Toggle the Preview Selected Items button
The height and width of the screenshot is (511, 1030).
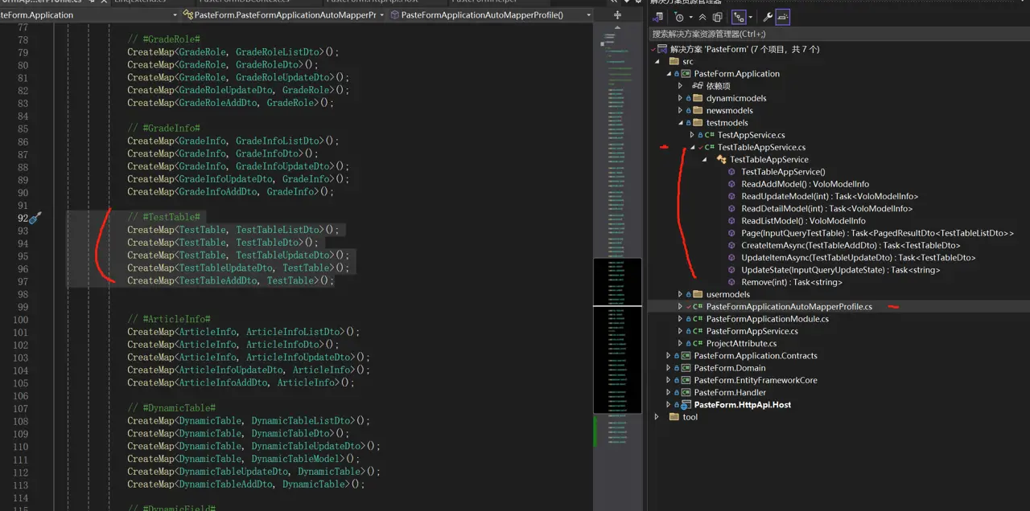tap(783, 17)
